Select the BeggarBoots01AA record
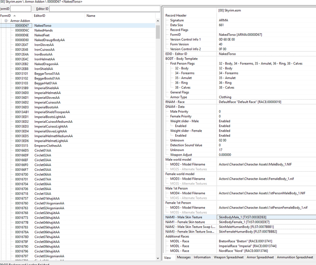316x265 pixels. pos(47,78)
